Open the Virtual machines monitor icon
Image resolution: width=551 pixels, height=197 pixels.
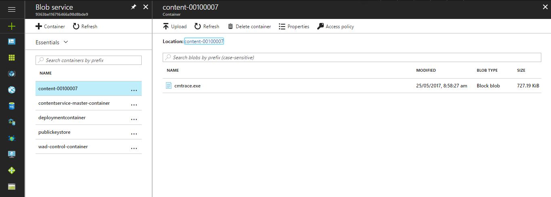point(12,154)
